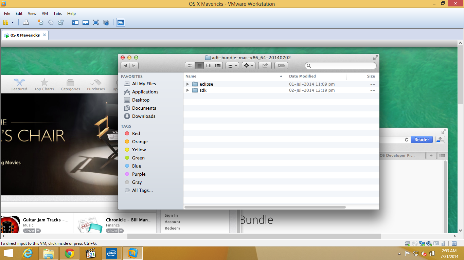Open the VMware View menu
The height and width of the screenshot is (260, 464).
[x=32, y=14]
